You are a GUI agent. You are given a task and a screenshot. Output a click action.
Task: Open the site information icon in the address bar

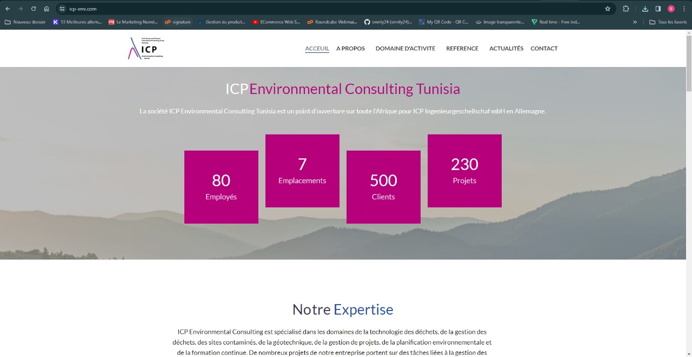click(x=62, y=9)
